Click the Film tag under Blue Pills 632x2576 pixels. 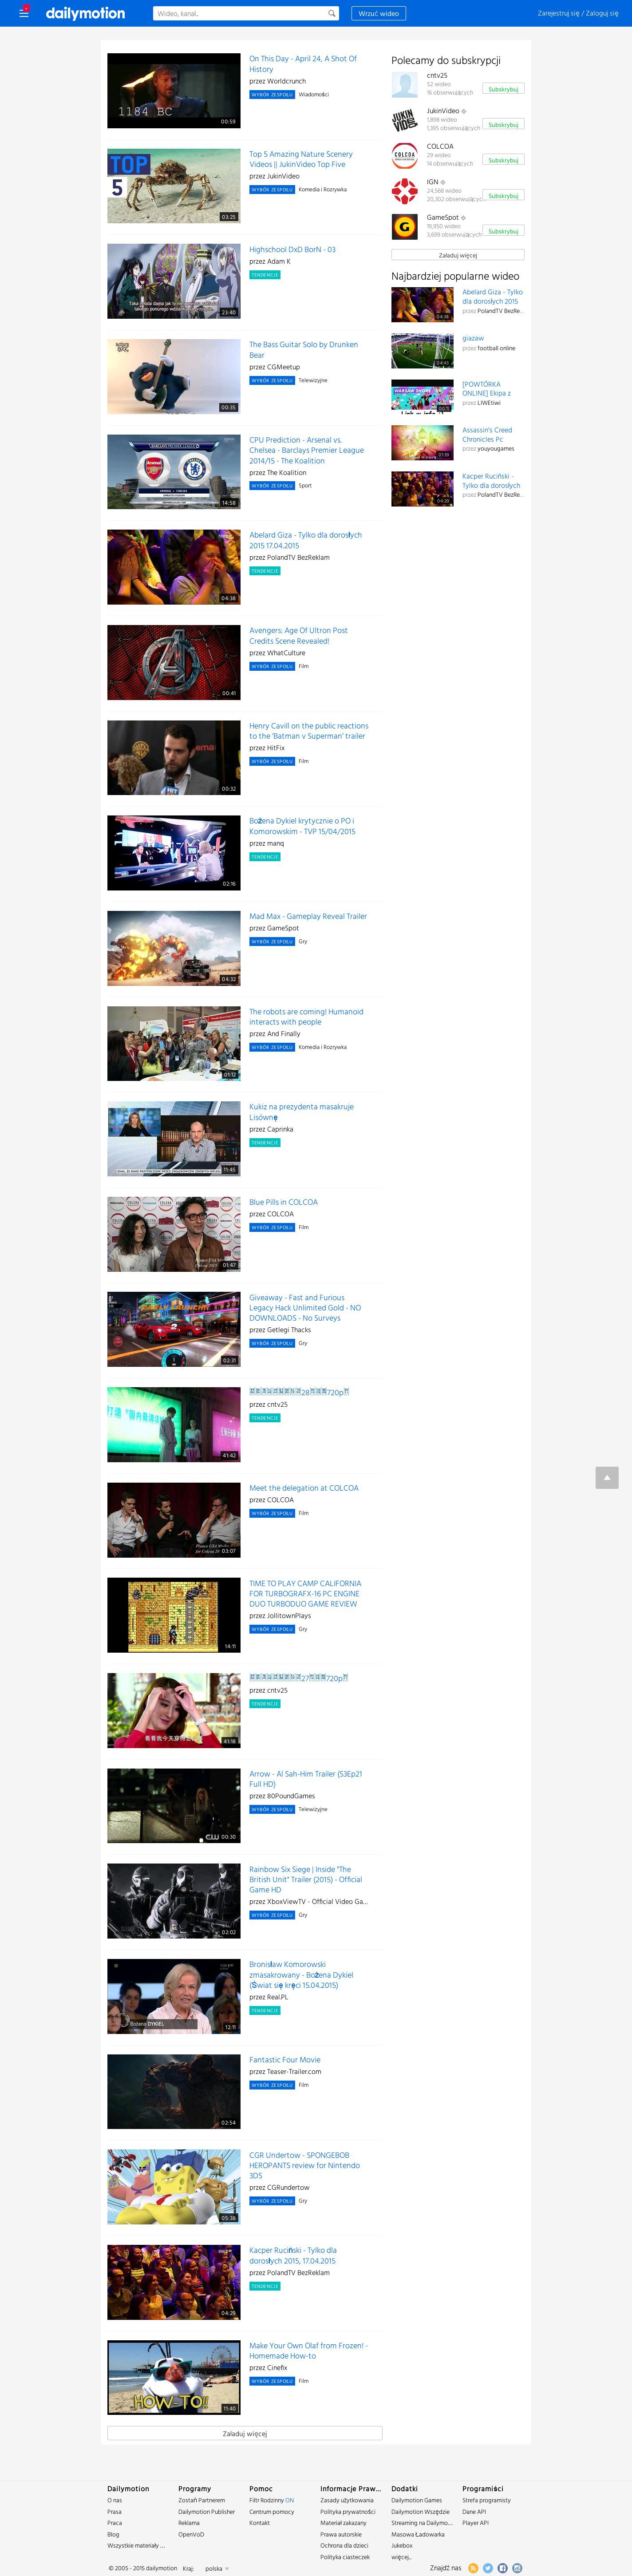point(303,1227)
